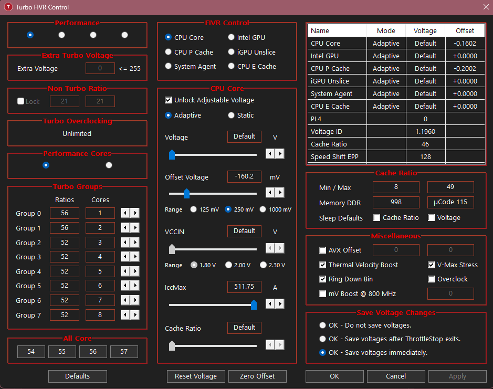Viewport: 493px width, 389px height.
Task: Close the Turbo FIVR Control window
Action: tap(486, 7)
